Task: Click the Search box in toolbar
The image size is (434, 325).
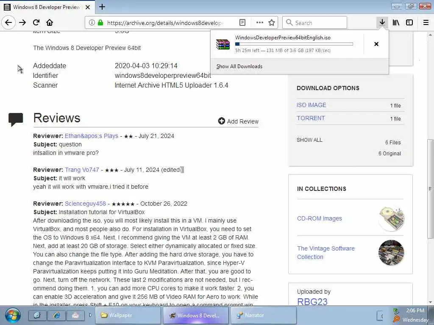Action: (314, 23)
